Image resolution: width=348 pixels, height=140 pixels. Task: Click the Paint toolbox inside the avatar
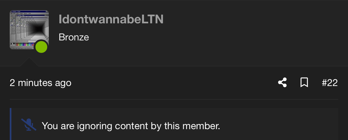12,27
